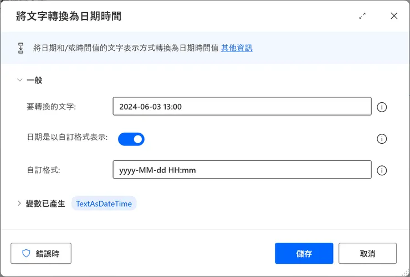The width and height of the screenshot is (410, 277).
Task: Click the 取消 button
Action: coord(367,253)
